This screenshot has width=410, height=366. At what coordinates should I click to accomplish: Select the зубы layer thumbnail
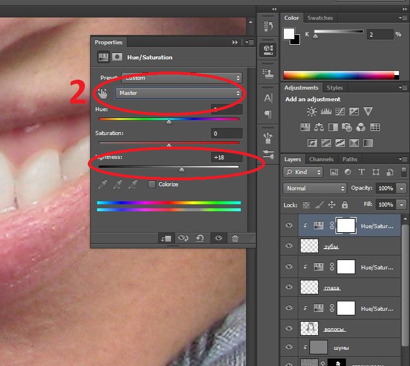[x=309, y=246]
